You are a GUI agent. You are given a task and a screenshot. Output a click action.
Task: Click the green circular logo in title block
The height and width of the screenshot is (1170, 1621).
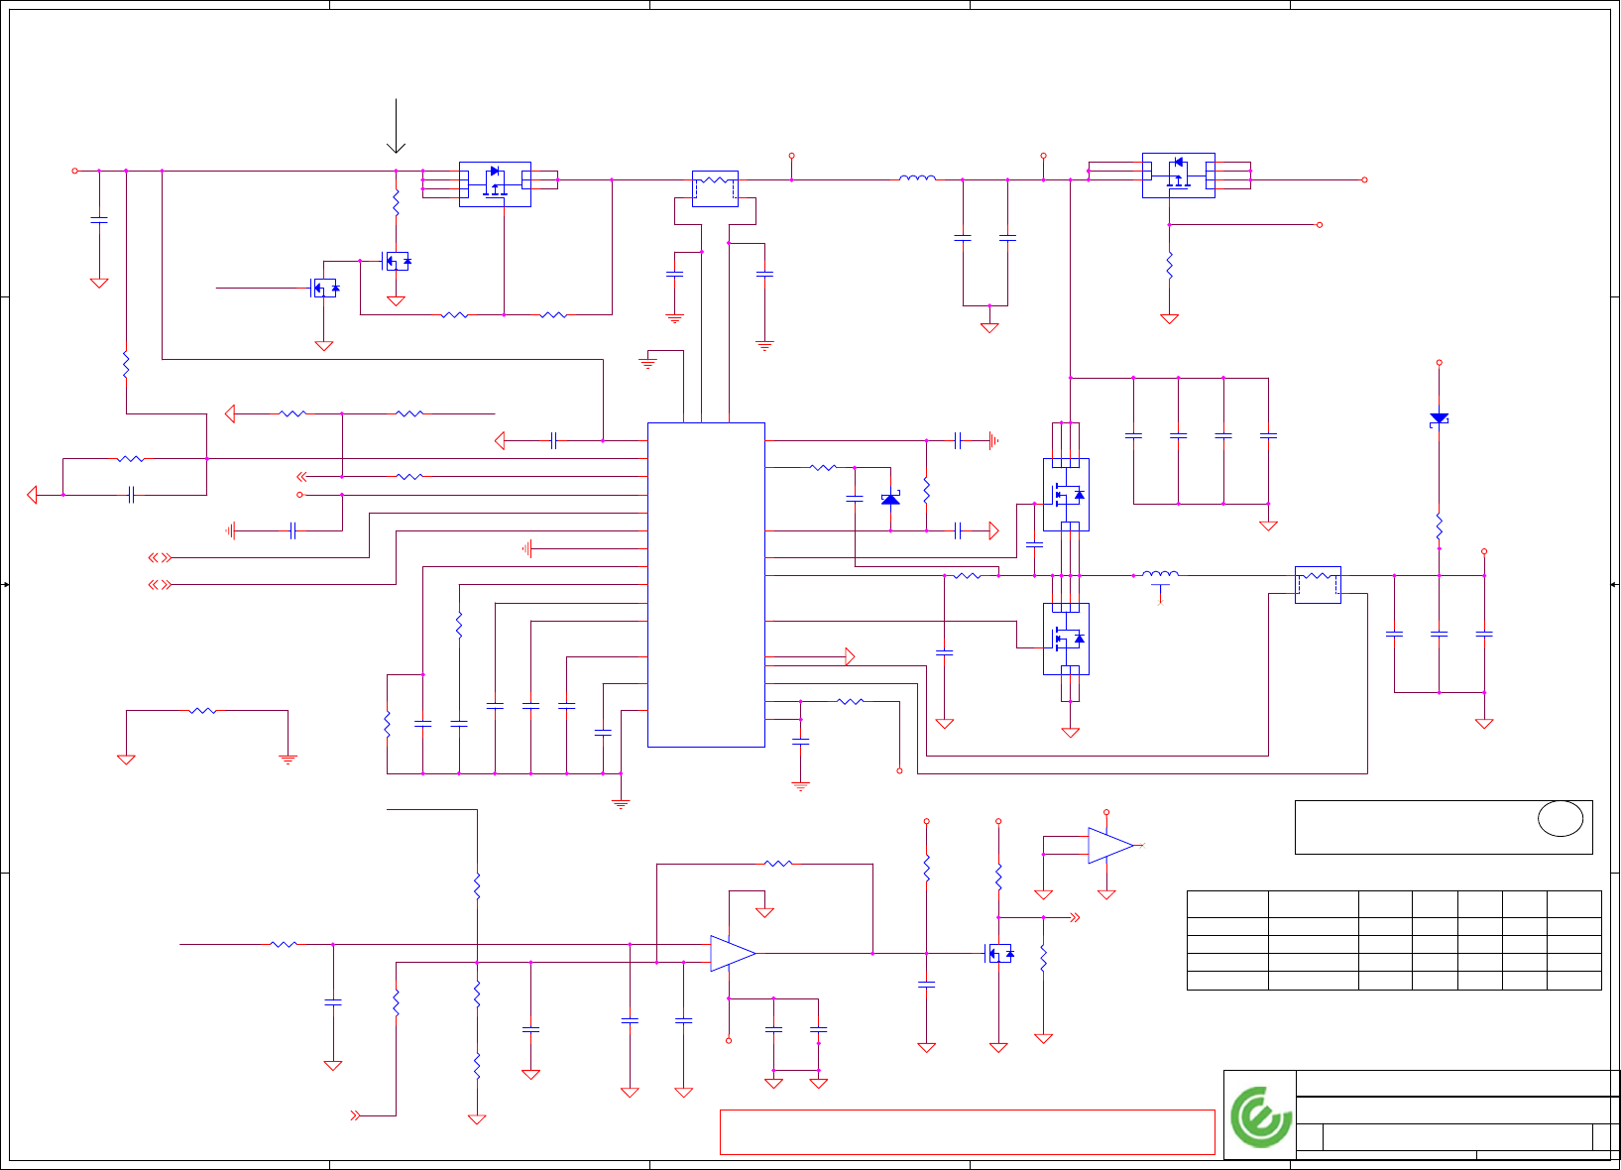1261,1116
